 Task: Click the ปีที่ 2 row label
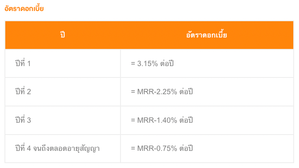tap(23, 91)
